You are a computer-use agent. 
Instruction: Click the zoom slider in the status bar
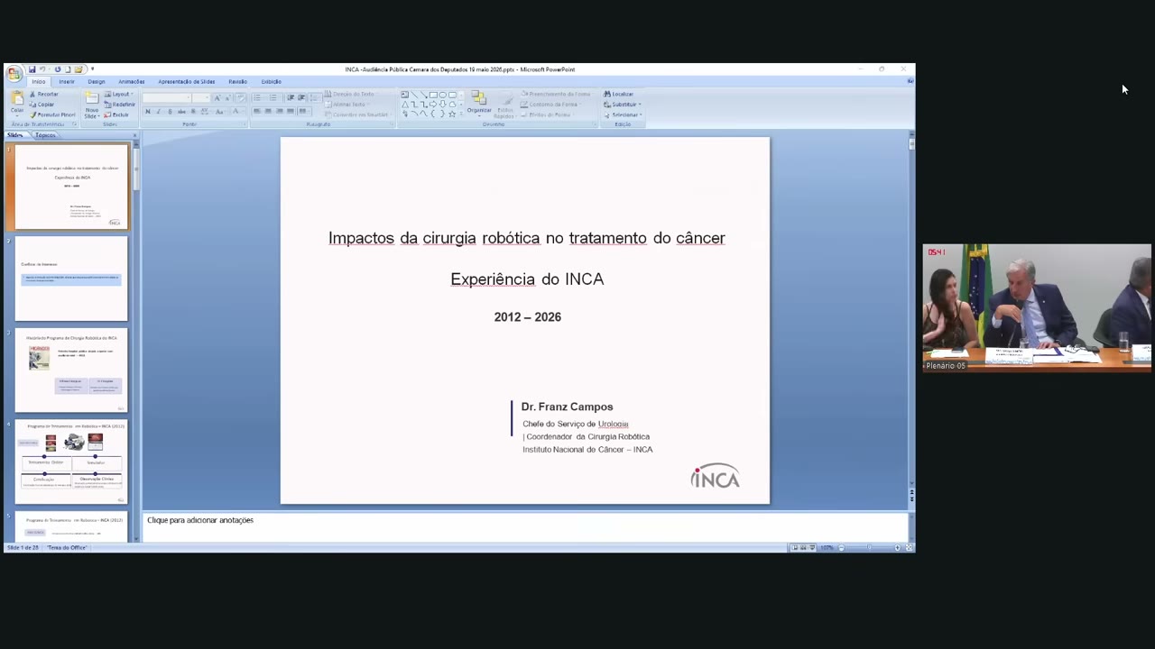[x=868, y=548]
